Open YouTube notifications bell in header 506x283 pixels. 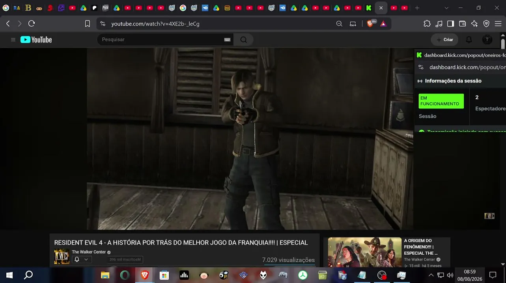point(469,40)
